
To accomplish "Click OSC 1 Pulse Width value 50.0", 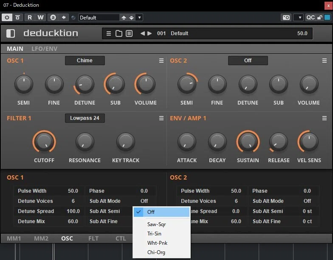I will pyautogui.click(x=73, y=191).
